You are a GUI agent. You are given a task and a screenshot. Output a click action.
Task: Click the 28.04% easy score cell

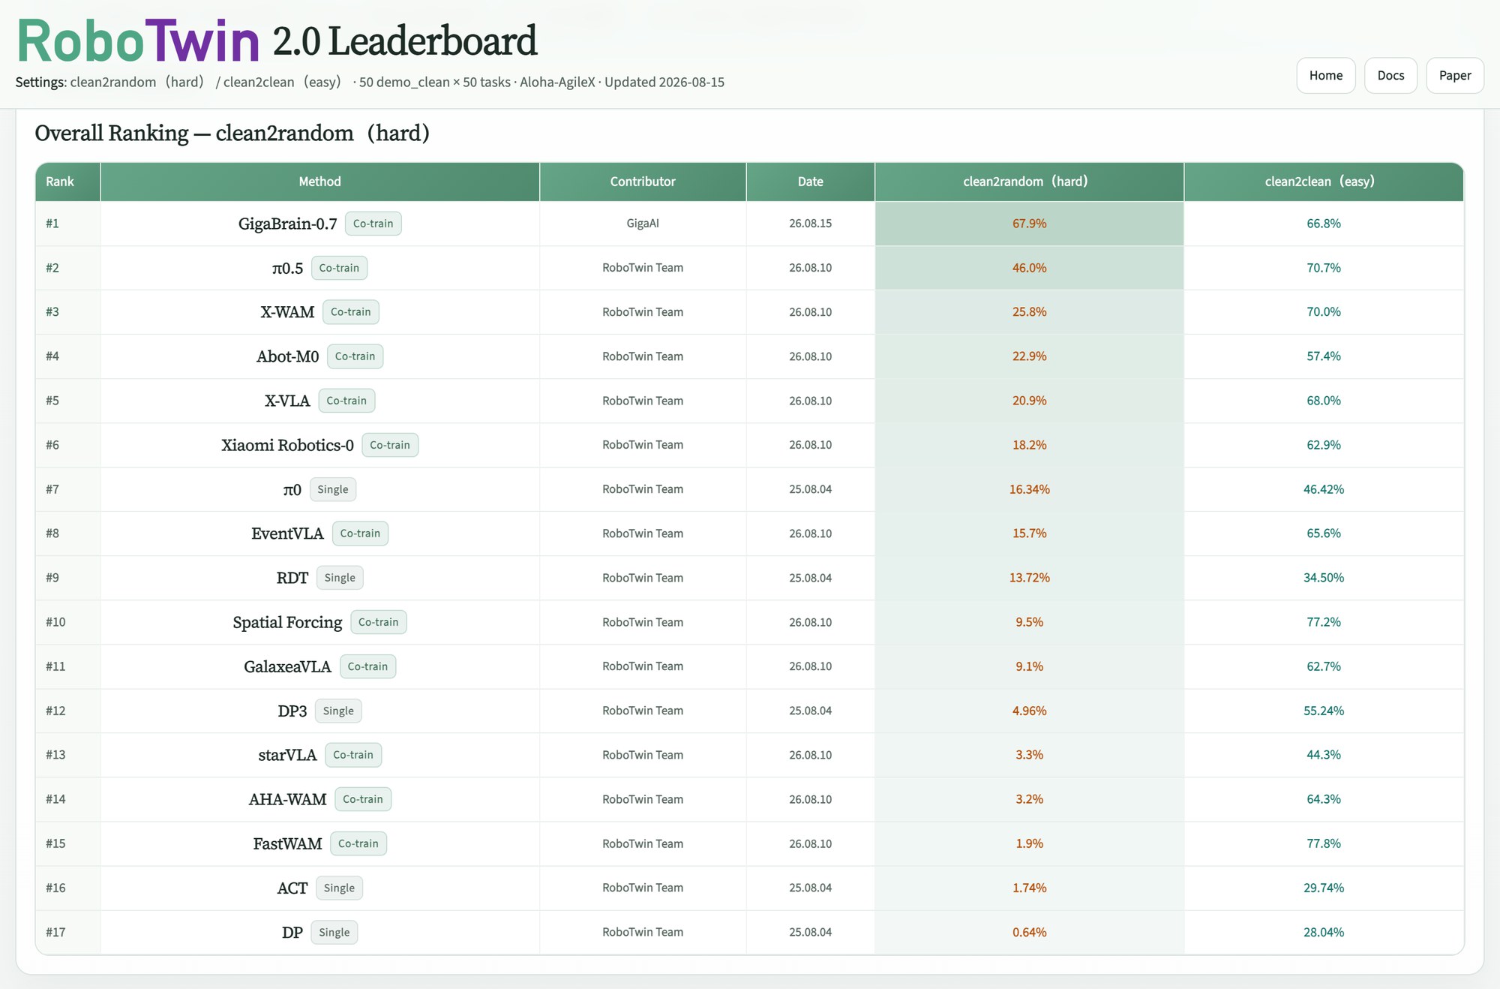tap(1324, 932)
